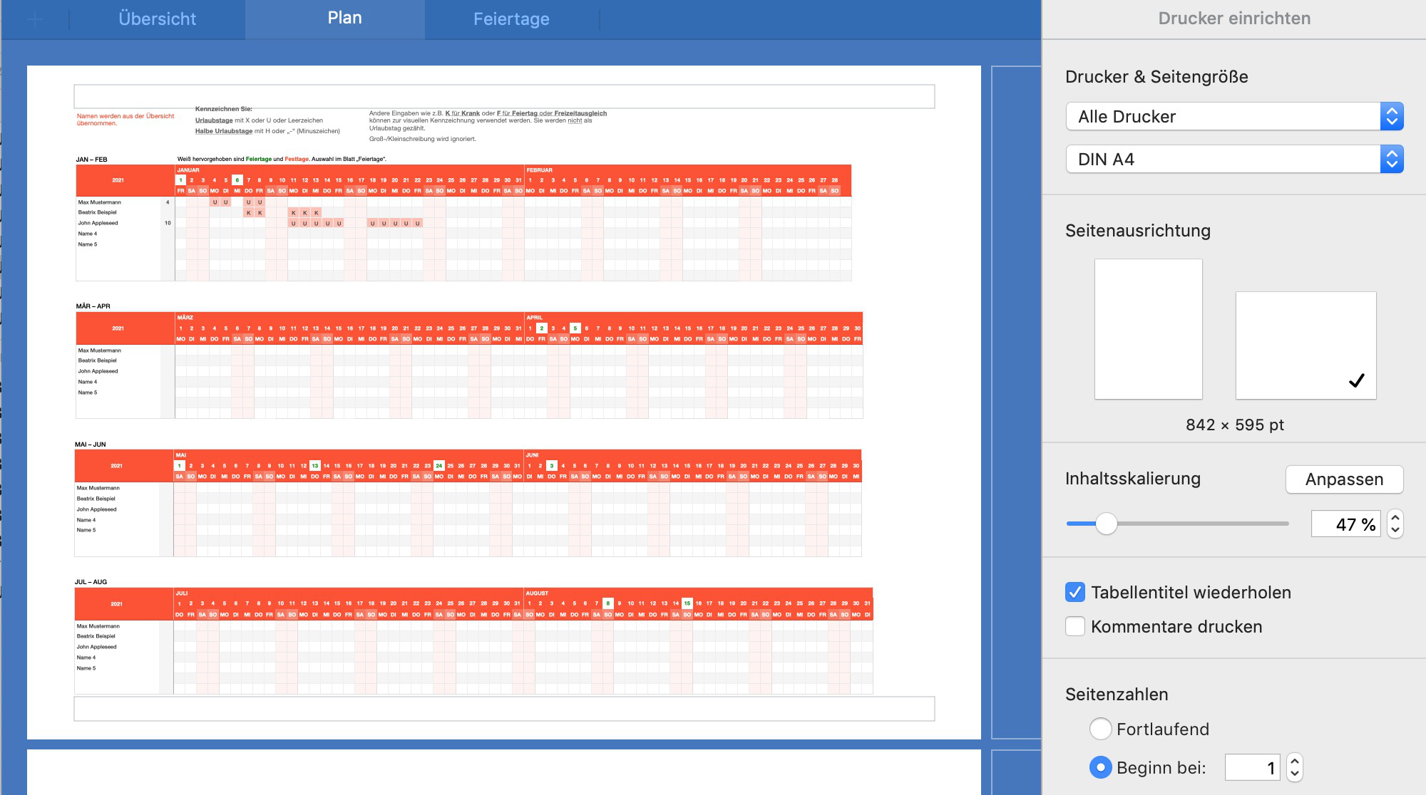This screenshot has height=795, width=1426.
Task: Click the content scaling slider handle
Action: tap(1106, 524)
